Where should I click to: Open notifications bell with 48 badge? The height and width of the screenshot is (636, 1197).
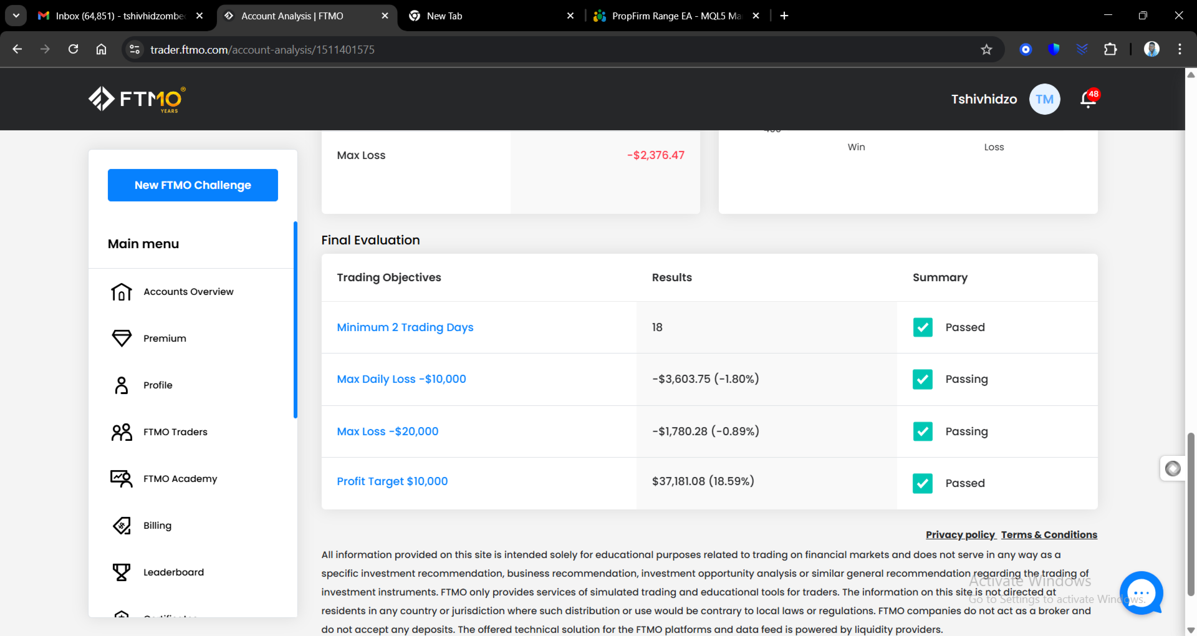coord(1089,99)
